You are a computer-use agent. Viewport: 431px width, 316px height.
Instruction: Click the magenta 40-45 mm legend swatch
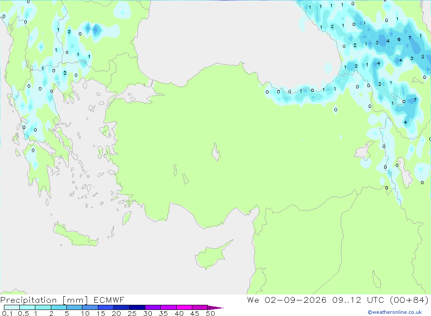184,307
